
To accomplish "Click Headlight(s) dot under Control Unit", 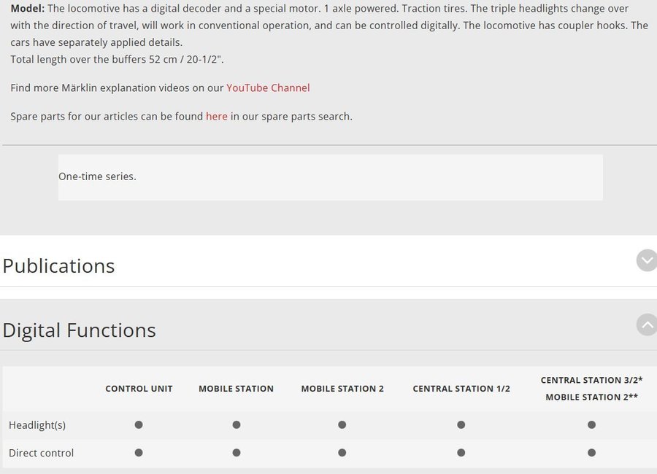I will pyautogui.click(x=139, y=424).
